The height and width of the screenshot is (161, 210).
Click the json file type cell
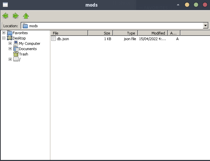(x=130, y=39)
